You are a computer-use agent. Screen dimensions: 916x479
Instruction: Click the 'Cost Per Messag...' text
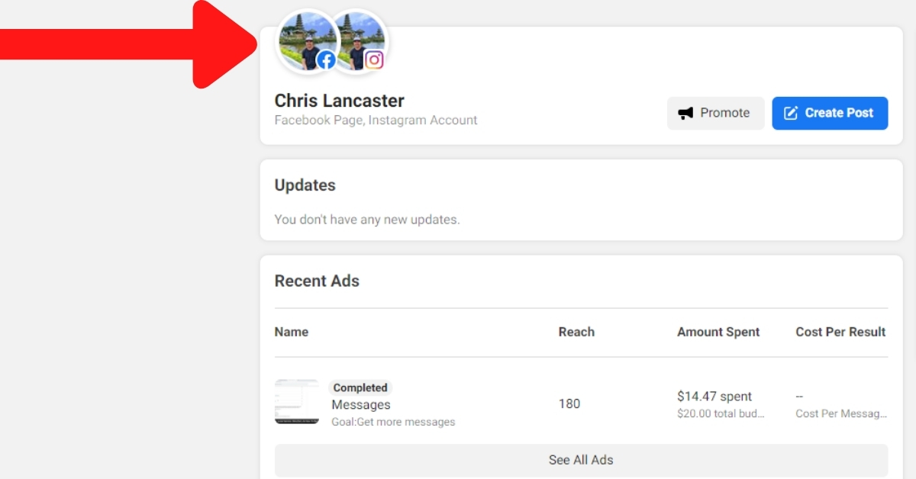pyautogui.click(x=841, y=414)
